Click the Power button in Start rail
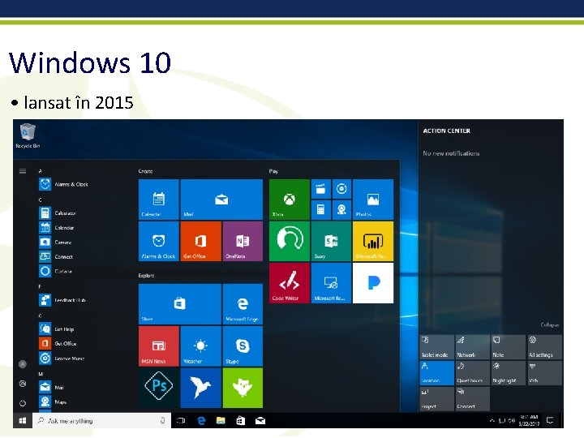 pyautogui.click(x=23, y=403)
